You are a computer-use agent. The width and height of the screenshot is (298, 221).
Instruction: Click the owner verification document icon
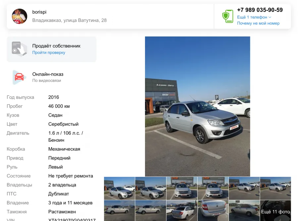[19, 49]
